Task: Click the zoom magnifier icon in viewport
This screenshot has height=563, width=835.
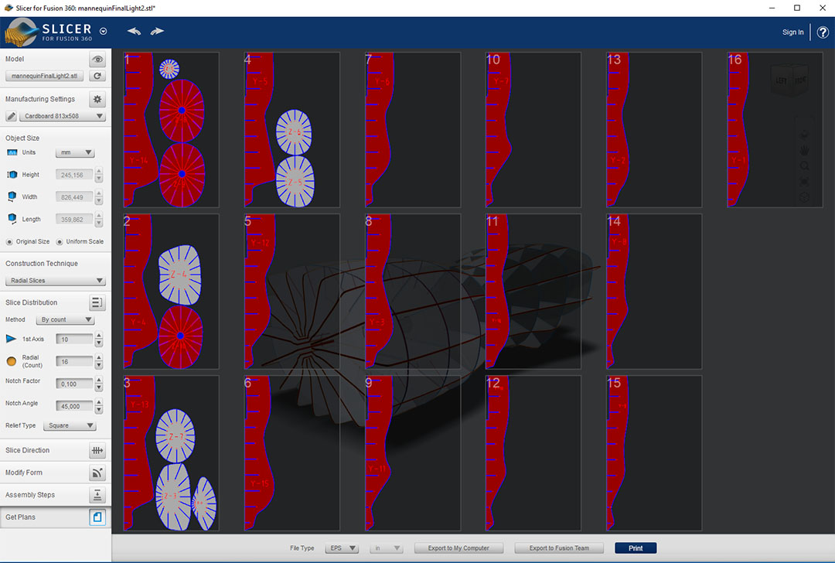Action: point(804,166)
